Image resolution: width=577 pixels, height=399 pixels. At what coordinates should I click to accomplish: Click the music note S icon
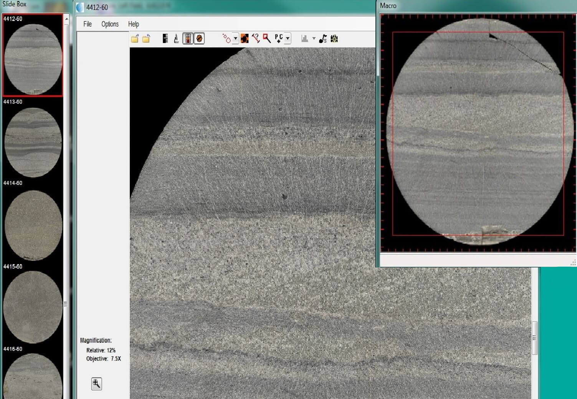coord(323,39)
